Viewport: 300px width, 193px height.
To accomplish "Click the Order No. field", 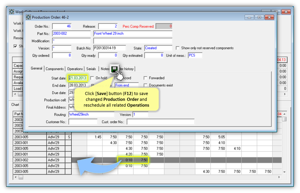I will pyautogui.click(x=62, y=26).
